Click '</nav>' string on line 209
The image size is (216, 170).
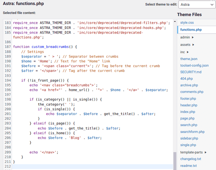click(48, 152)
